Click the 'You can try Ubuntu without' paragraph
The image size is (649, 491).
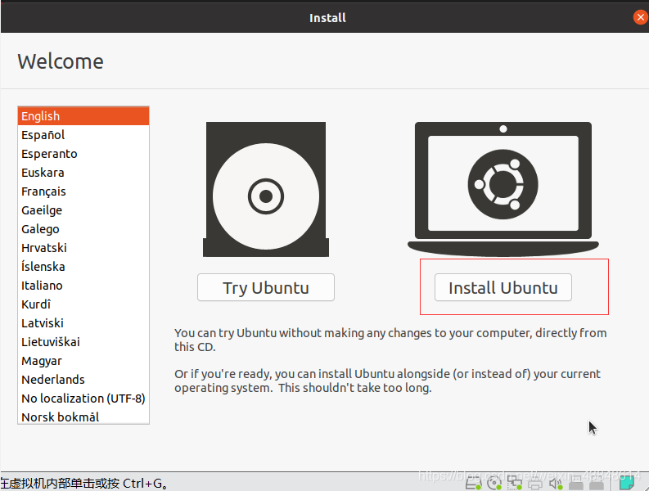coord(390,340)
